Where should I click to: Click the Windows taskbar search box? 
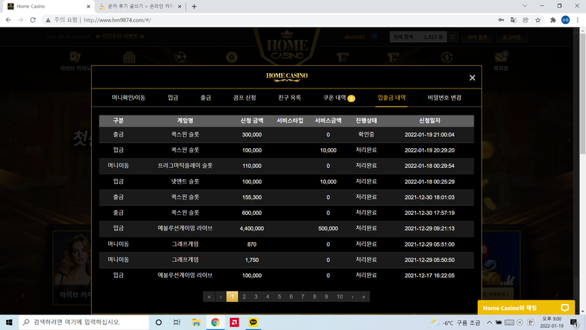(x=84, y=322)
